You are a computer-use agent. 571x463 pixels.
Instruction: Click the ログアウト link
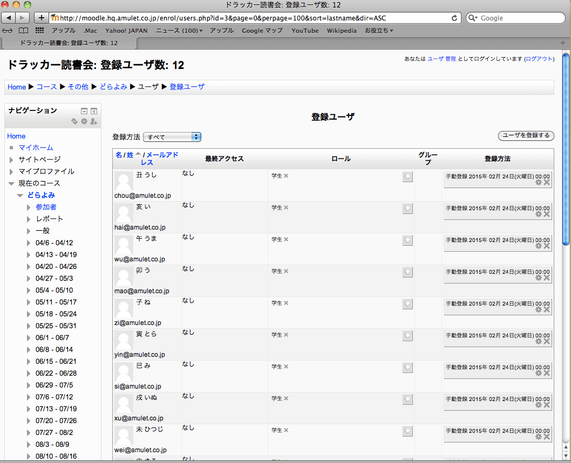[x=539, y=59]
